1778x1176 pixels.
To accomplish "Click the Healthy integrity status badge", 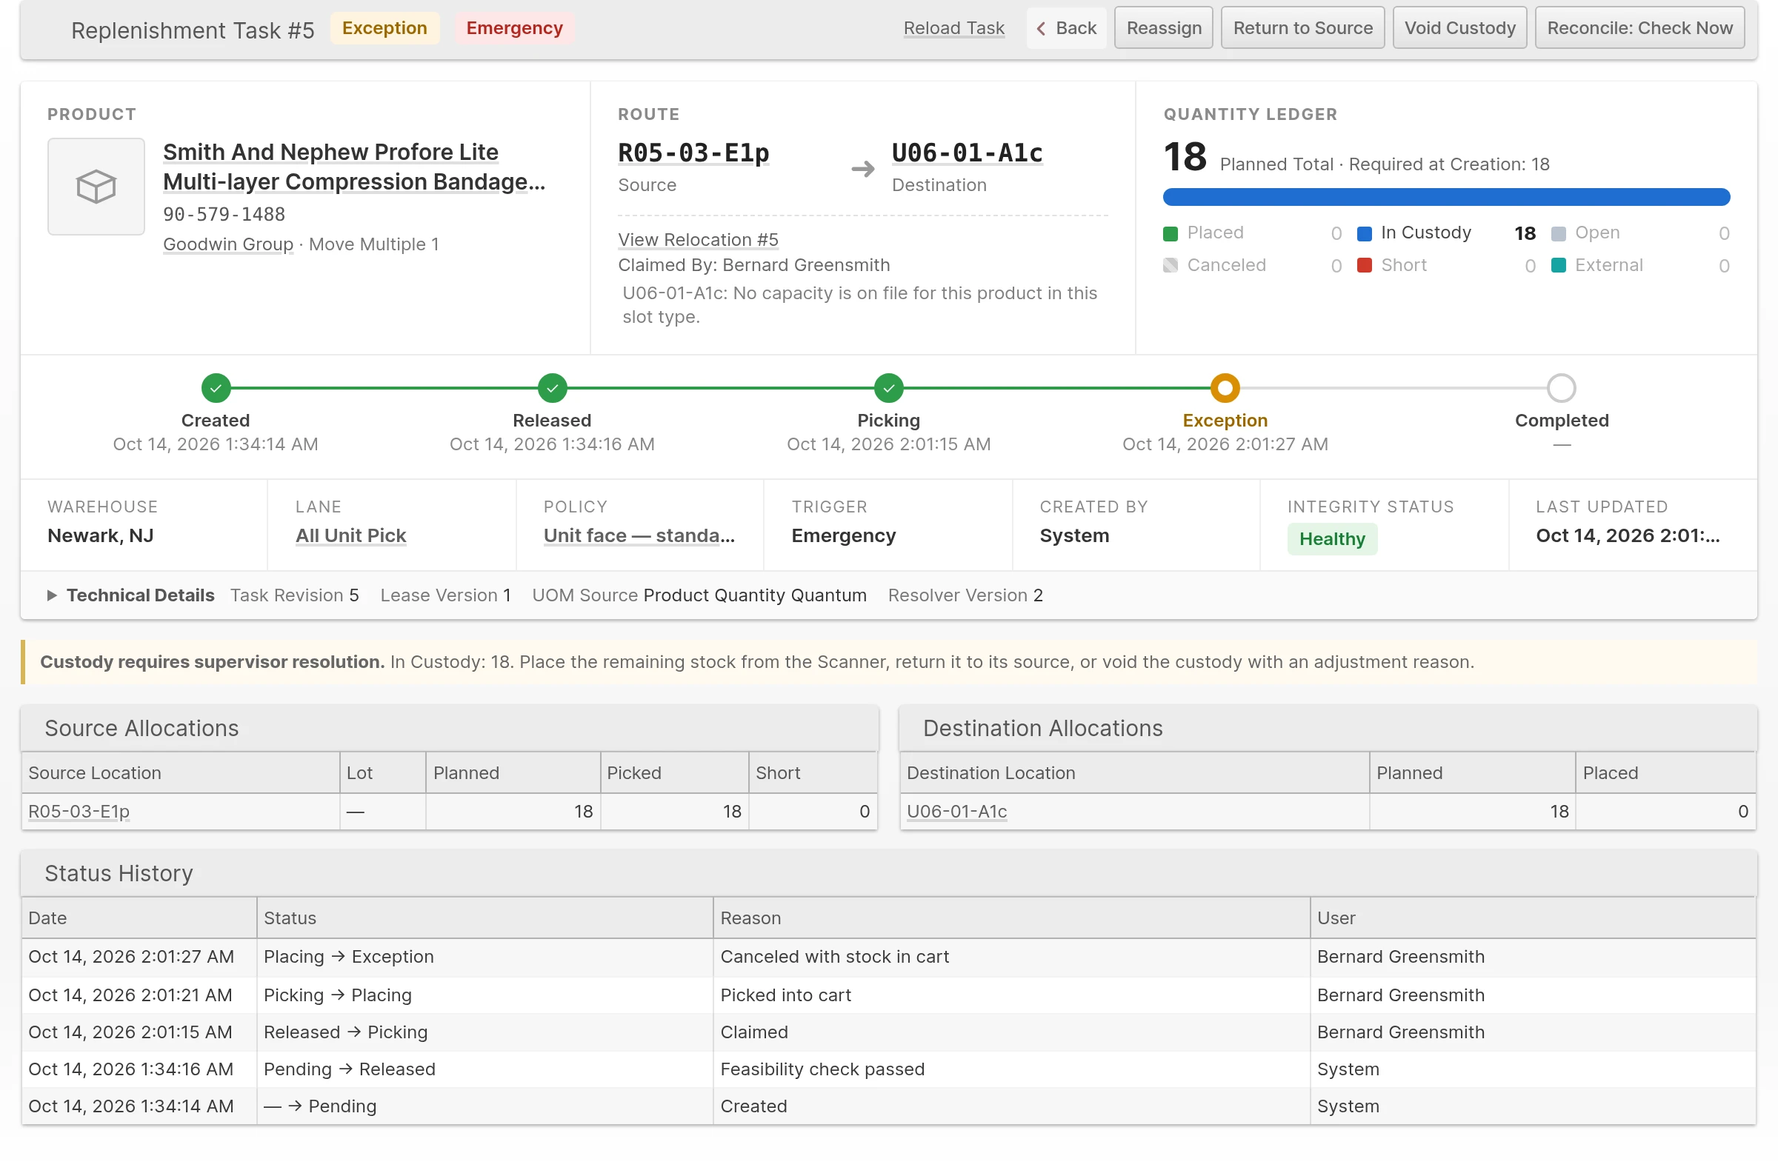I will point(1331,539).
